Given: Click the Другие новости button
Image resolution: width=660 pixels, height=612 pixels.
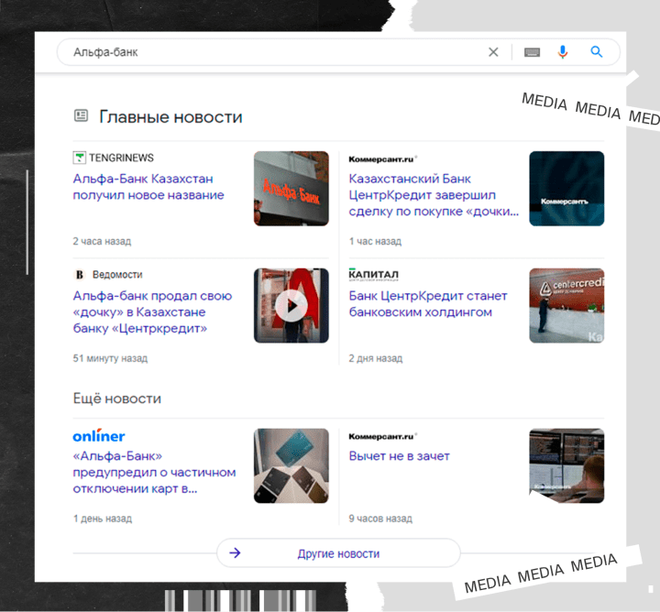Looking at the screenshot, I should point(338,553).
